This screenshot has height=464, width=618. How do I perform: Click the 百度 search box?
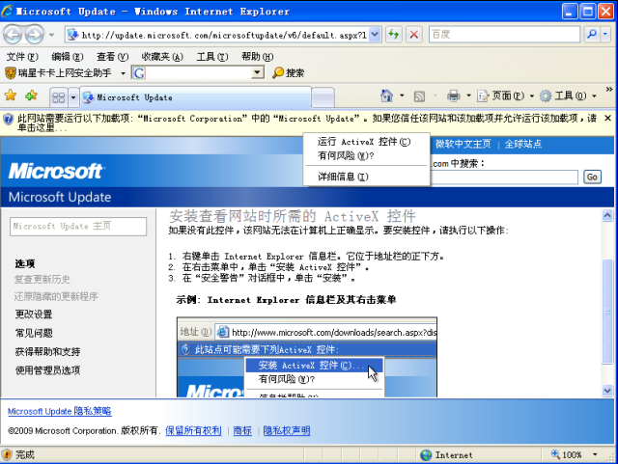[504, 35]
